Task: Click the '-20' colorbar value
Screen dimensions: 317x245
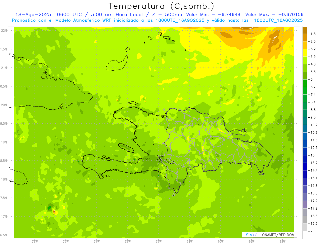Action: pyautogui.click(x=311, y=231)
